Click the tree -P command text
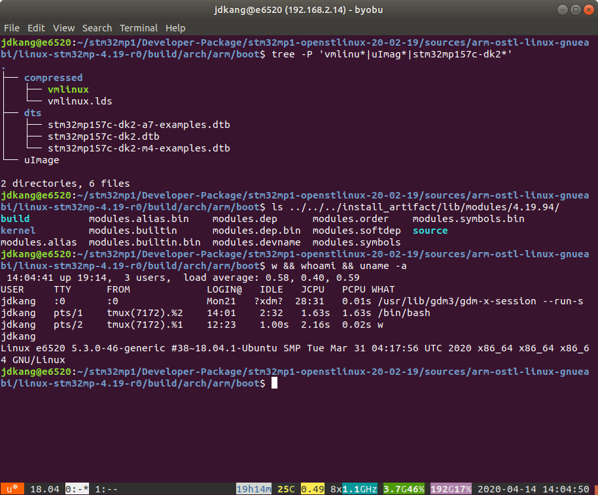 pyautogui.click(x=392, y=54)
